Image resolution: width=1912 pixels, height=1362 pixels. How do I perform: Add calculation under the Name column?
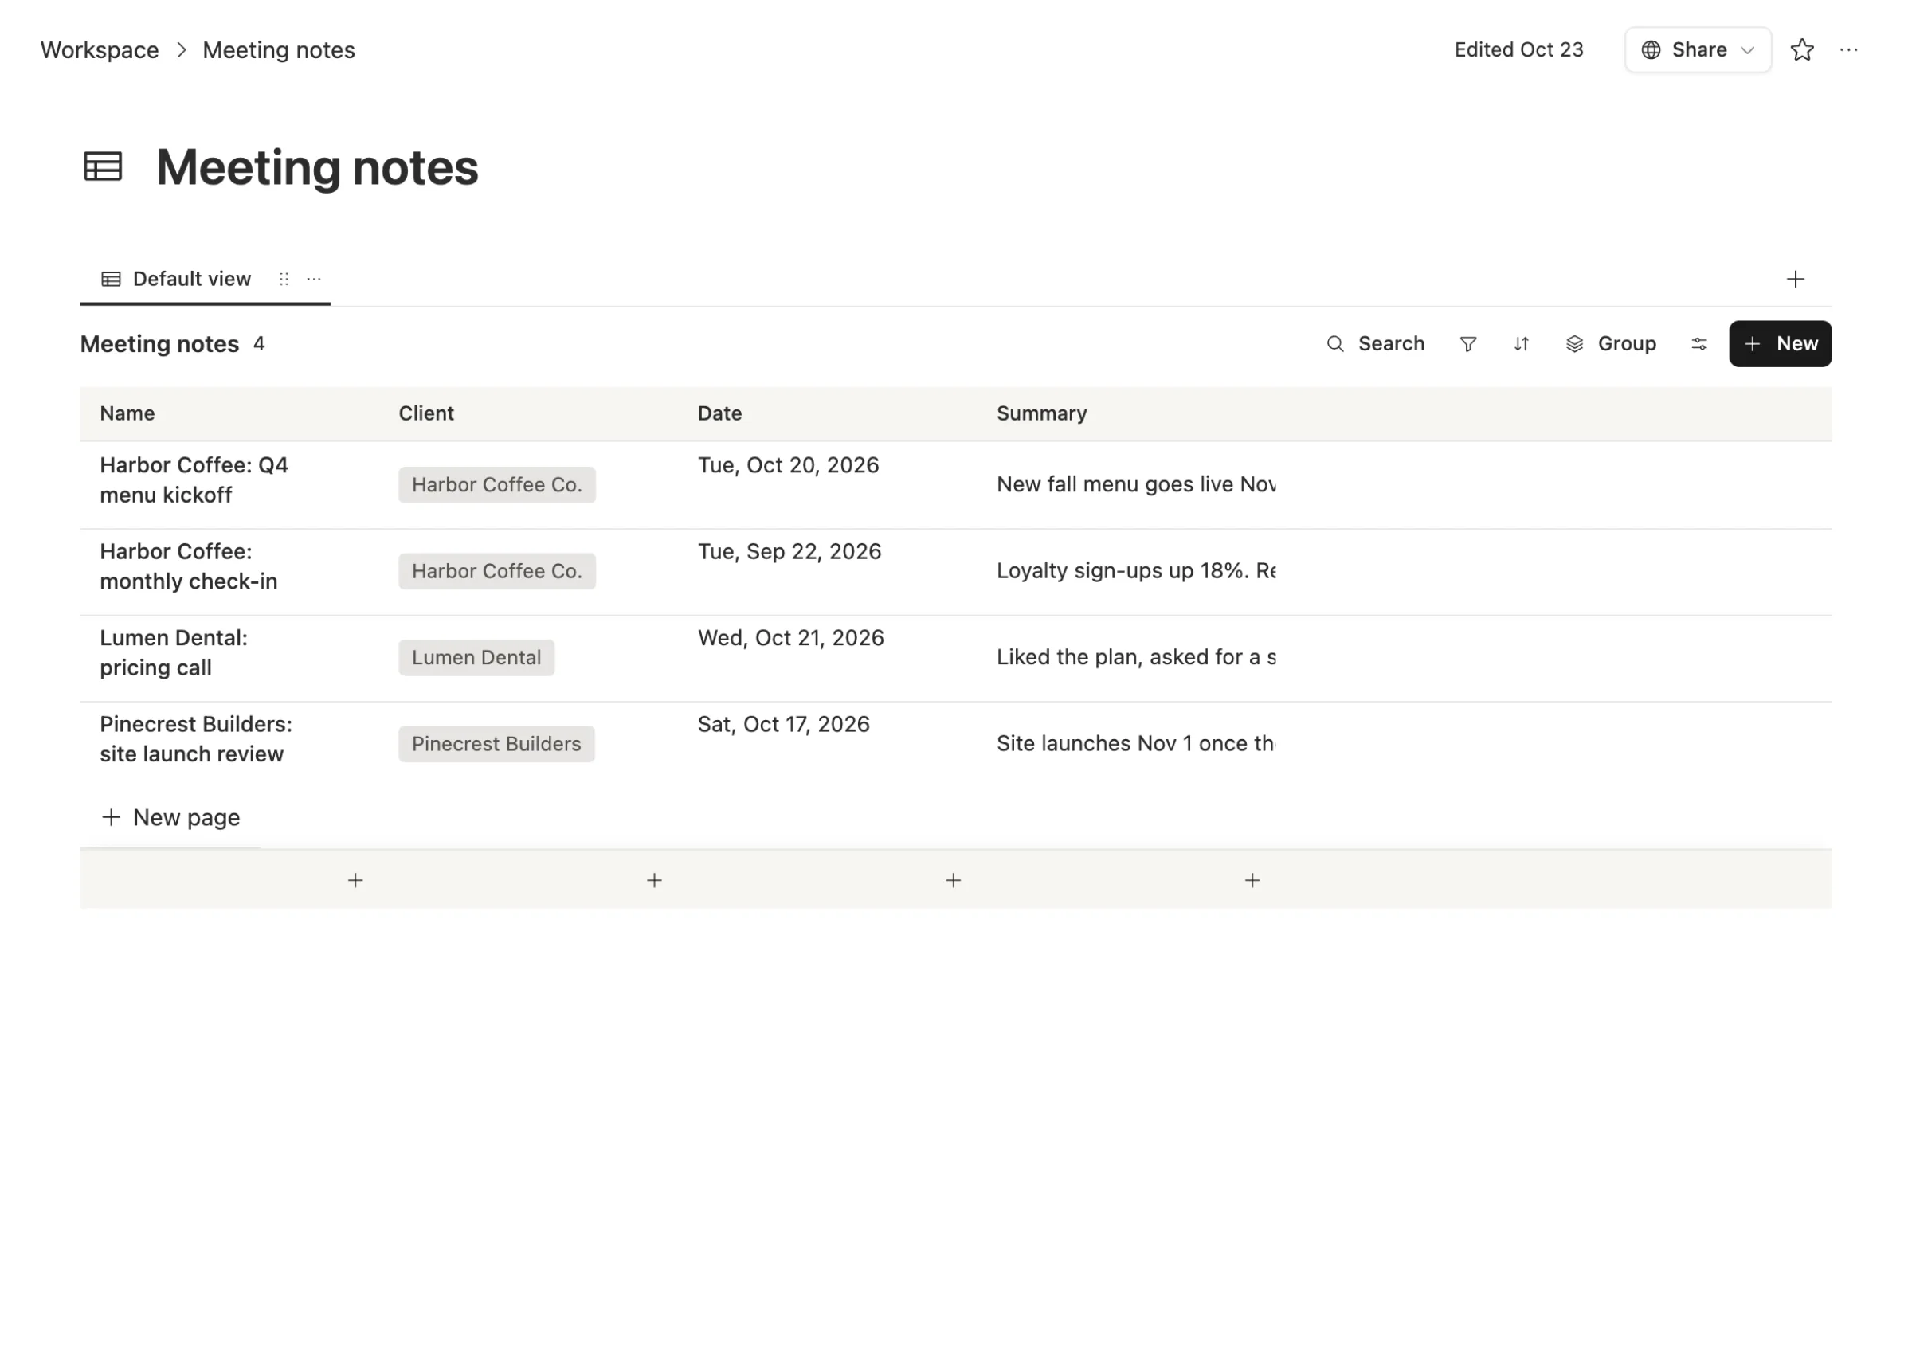[355, 880]
